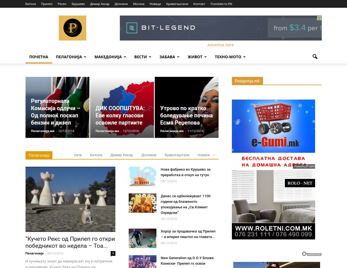
Task: Select the Битола filter tab
Action: point(96,155)
